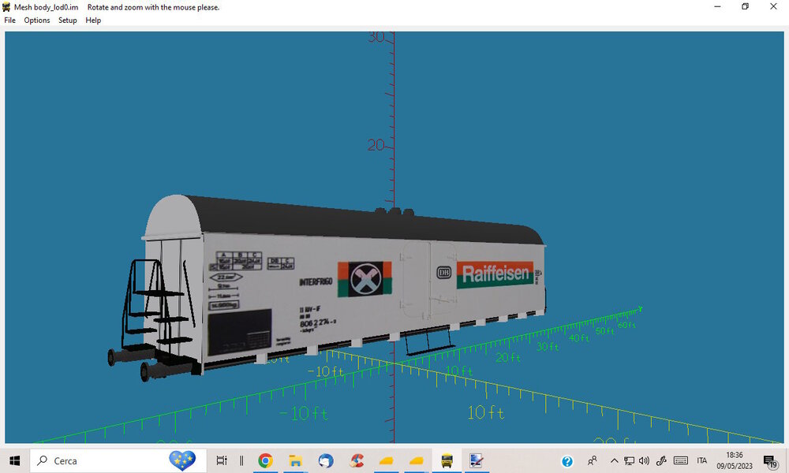Open the Help menu
The image size is (789, 473).
pyautogui.click(x=93, y=20)
